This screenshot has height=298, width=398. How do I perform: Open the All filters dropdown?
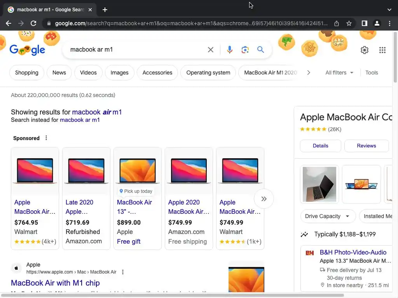[339, 73]
